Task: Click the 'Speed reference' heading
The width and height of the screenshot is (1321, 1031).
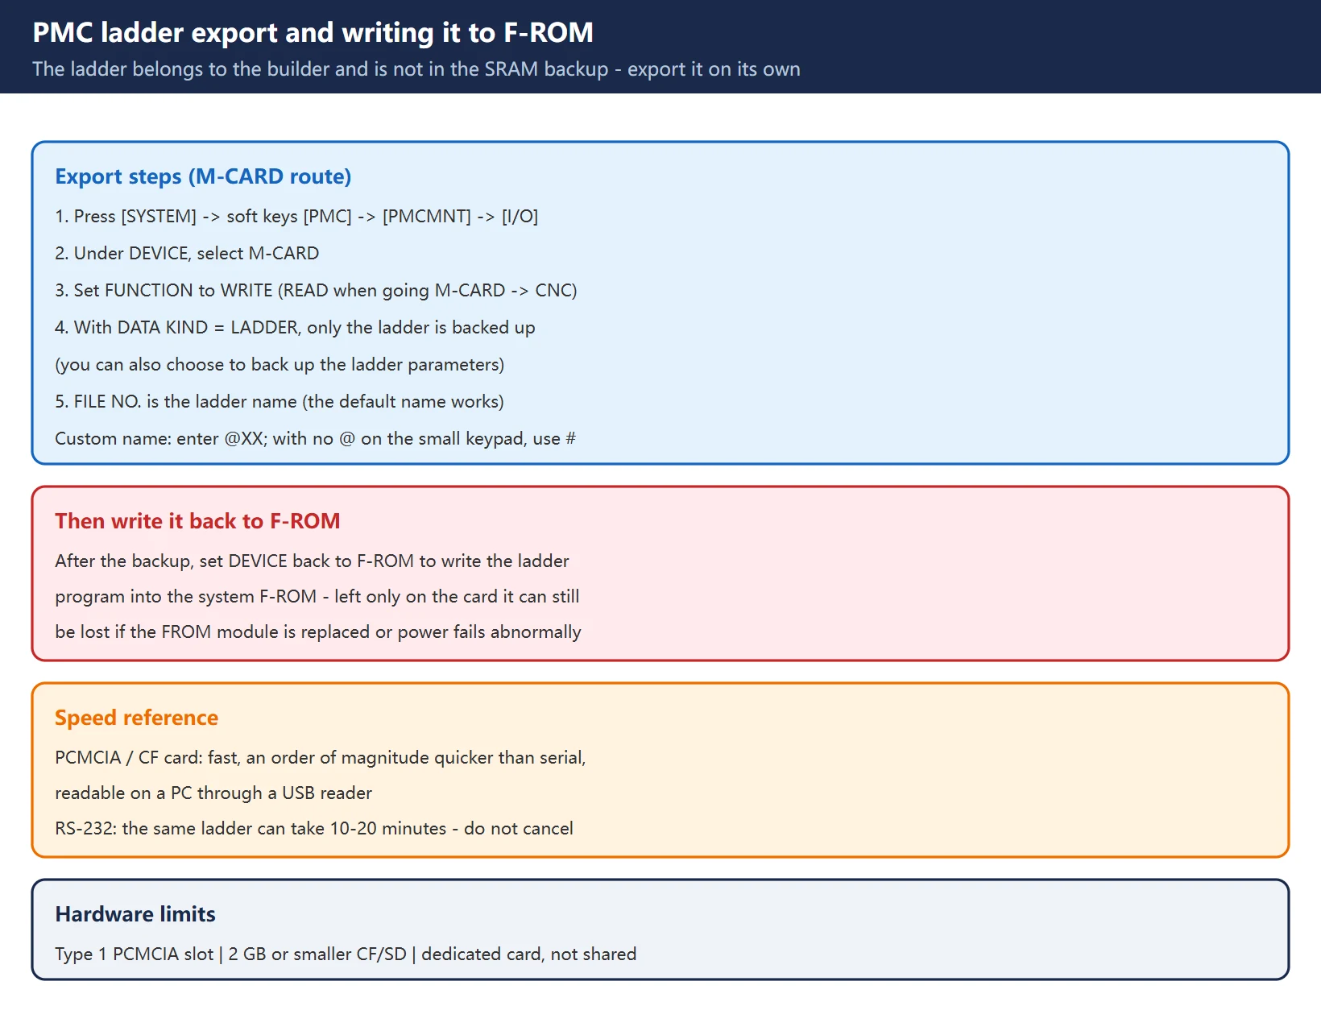Action: (136, 718)
